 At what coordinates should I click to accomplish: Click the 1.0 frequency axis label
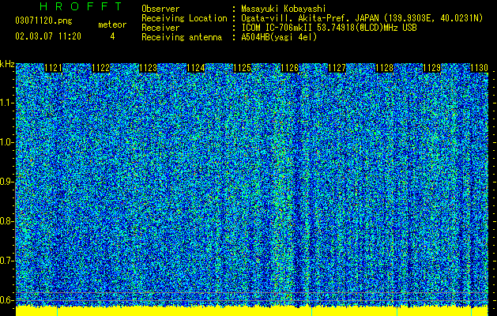[6, 143]
